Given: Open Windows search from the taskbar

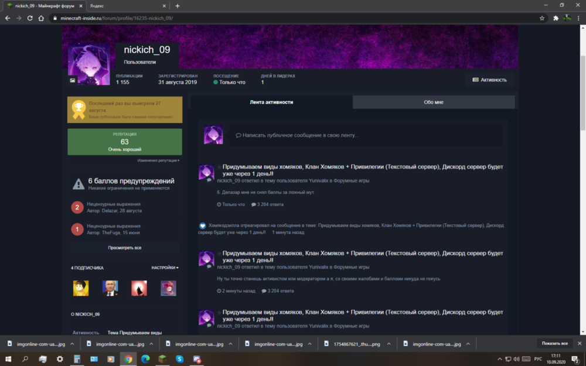Looking at the screenshot, I should pos(25,359).
